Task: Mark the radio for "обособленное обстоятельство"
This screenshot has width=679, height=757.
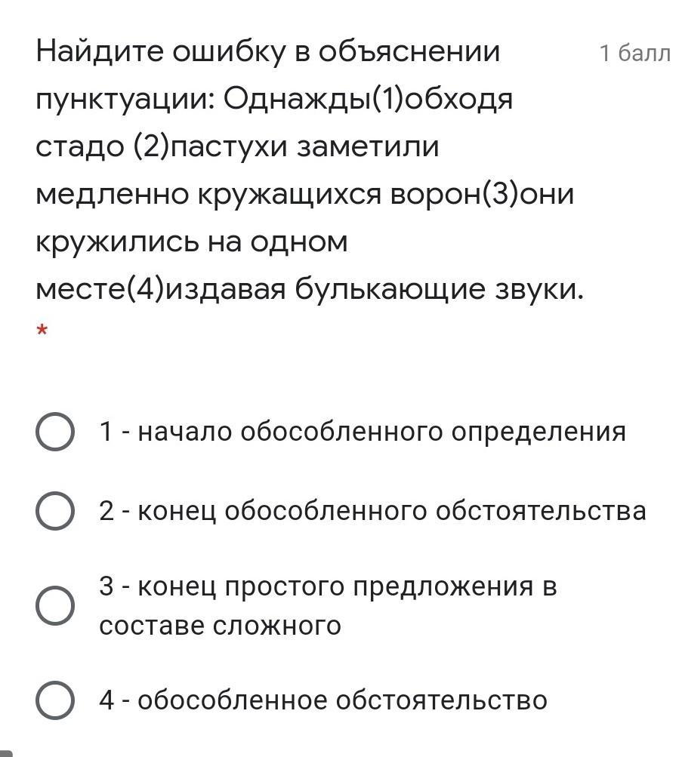Action: pyautogui.click(x=54, y=700)
